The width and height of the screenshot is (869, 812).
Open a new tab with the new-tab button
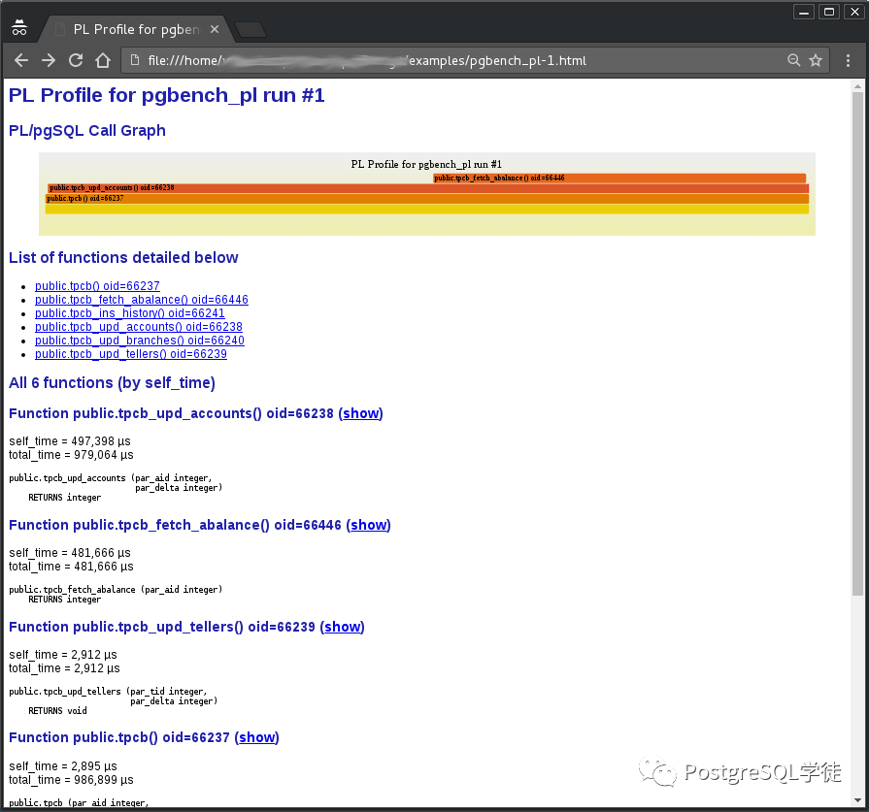[251, 30]
